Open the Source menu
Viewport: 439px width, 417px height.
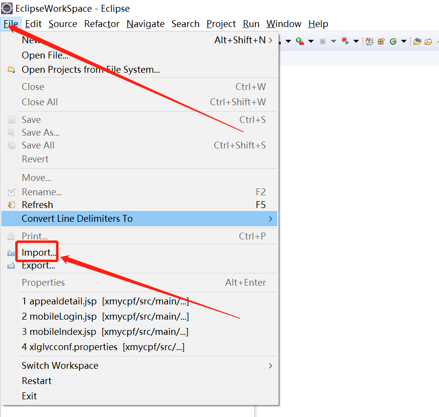coord(63,24)
